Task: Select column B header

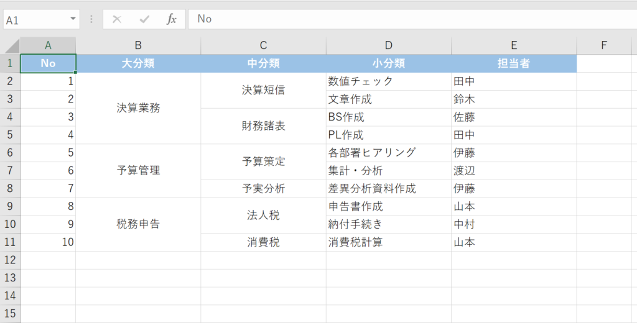Action: coord(138,45)
